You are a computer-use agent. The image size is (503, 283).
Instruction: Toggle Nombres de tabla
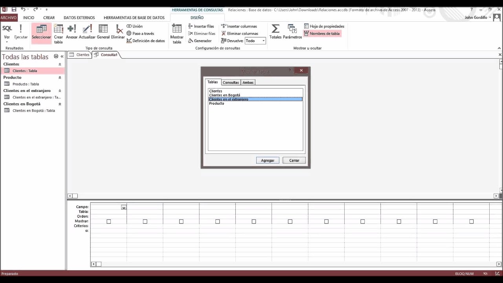point(322,33)
